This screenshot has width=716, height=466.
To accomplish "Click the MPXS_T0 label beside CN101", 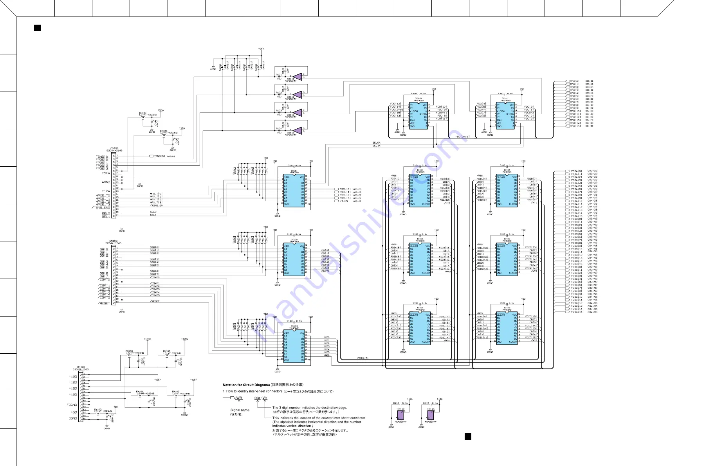I will coord(103,196).
